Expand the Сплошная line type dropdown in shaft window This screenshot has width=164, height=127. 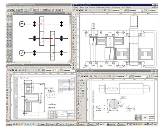pos(147,77)
